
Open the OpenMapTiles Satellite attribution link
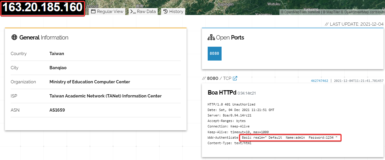point(301,12)
